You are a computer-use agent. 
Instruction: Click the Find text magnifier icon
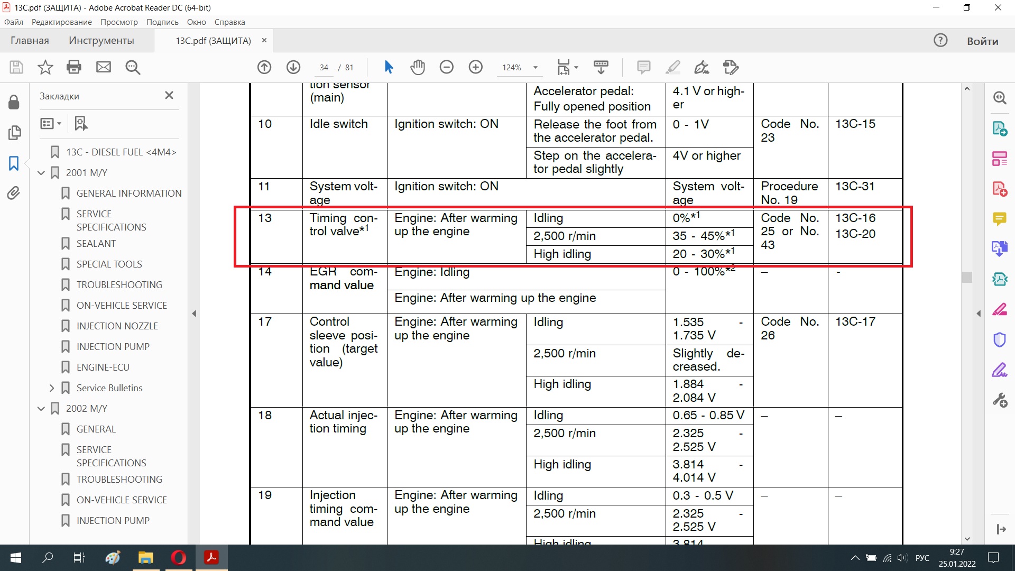(x=133, y=67)
